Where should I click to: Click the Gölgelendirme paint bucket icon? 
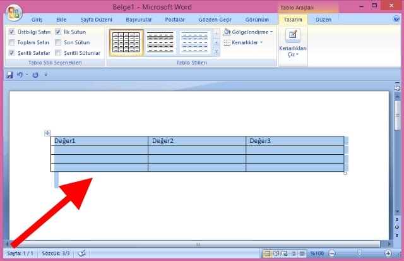pyautogui.click(x=227, y=32)
